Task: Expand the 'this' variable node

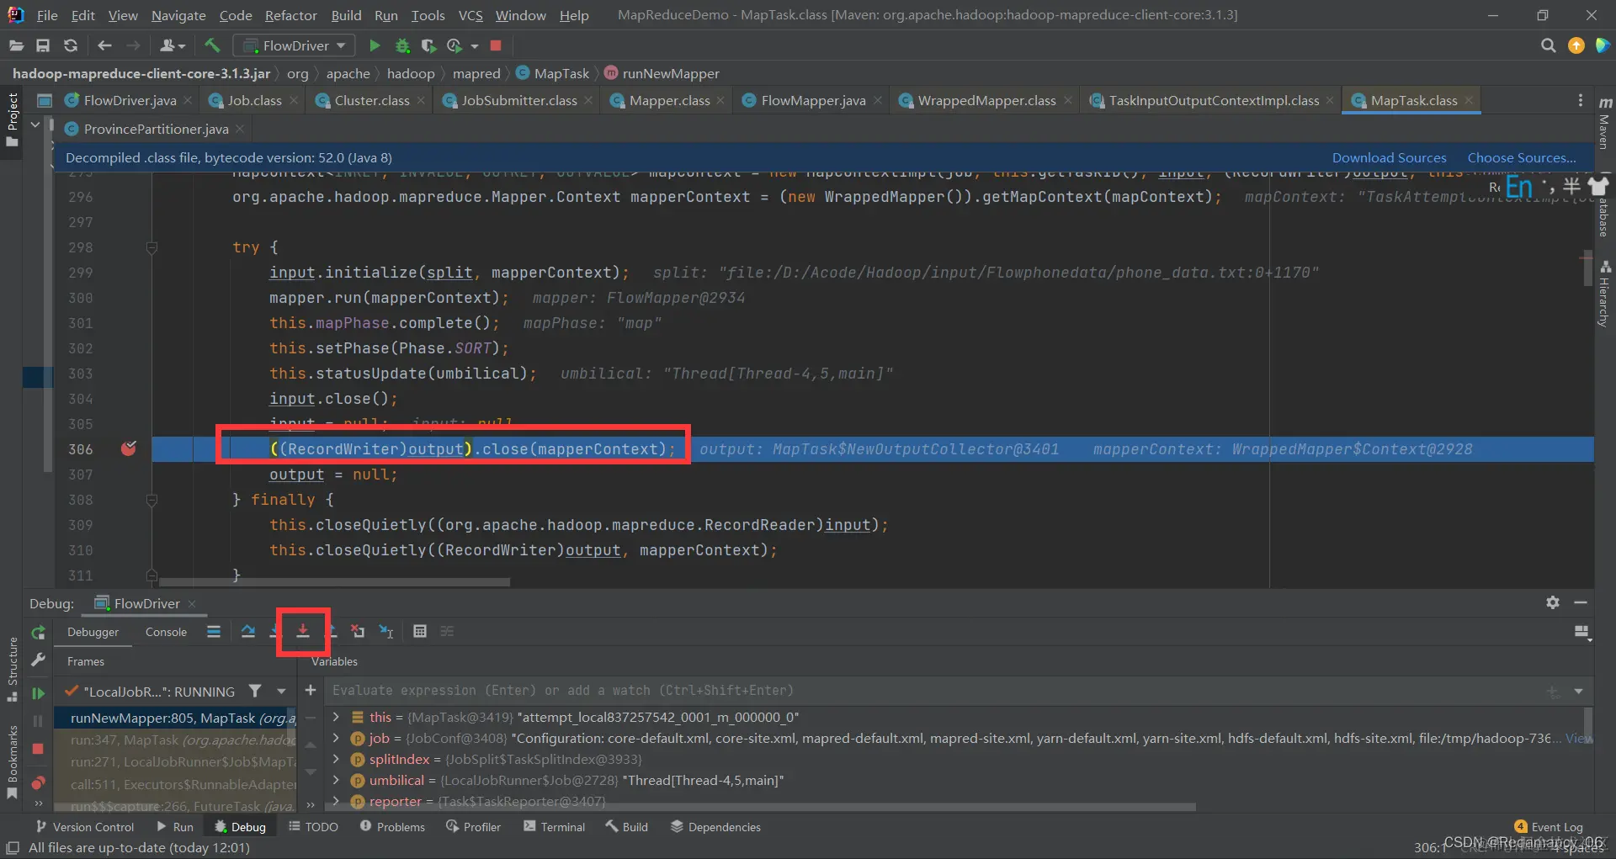Action: coord(336,717)
